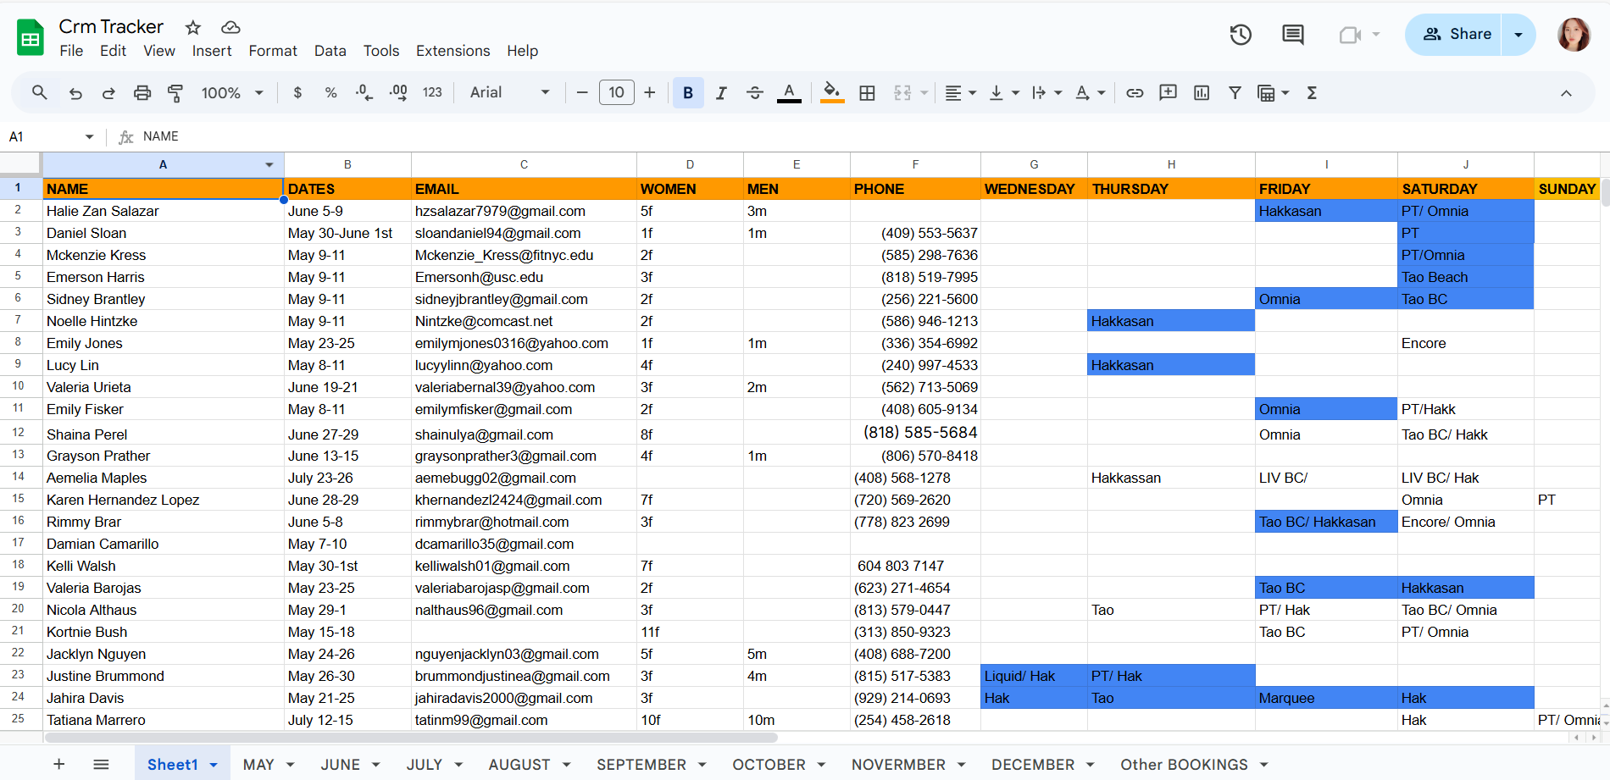
Task: Click the paint format roller icon
Action: [x=175, y=93]
